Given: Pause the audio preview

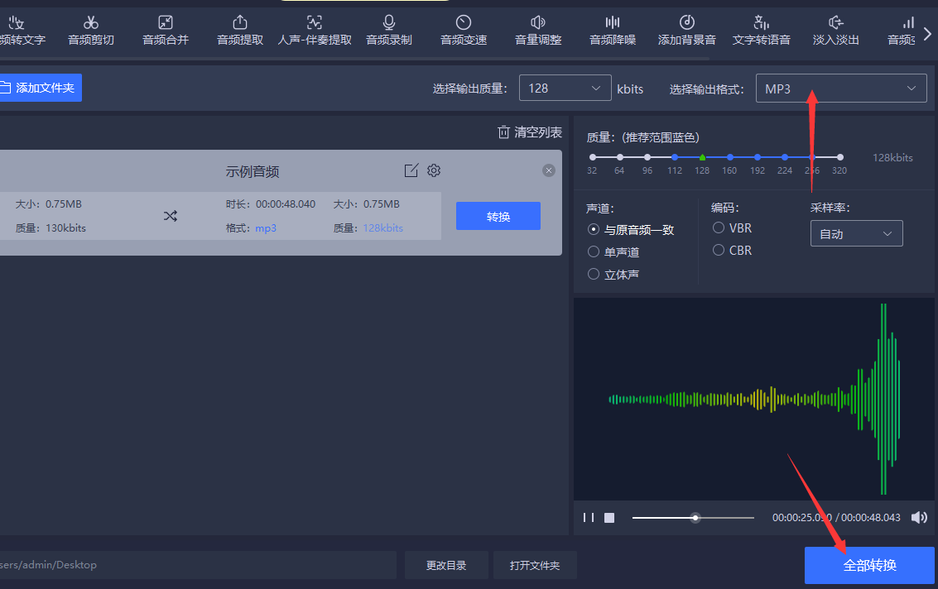Looking at the screenshot, I should (589, 517).
